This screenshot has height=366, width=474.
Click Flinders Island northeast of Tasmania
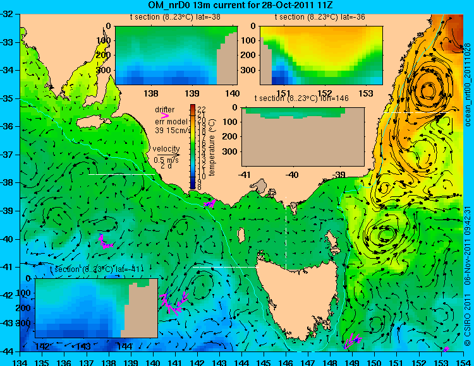333,240
